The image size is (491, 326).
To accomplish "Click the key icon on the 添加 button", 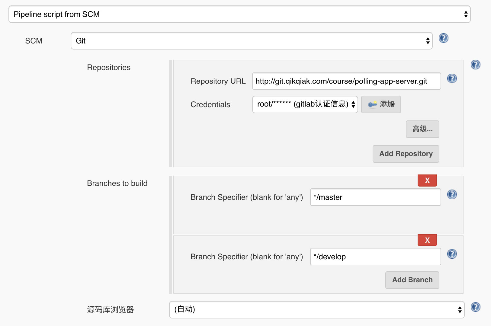I will tap(372, 104).
